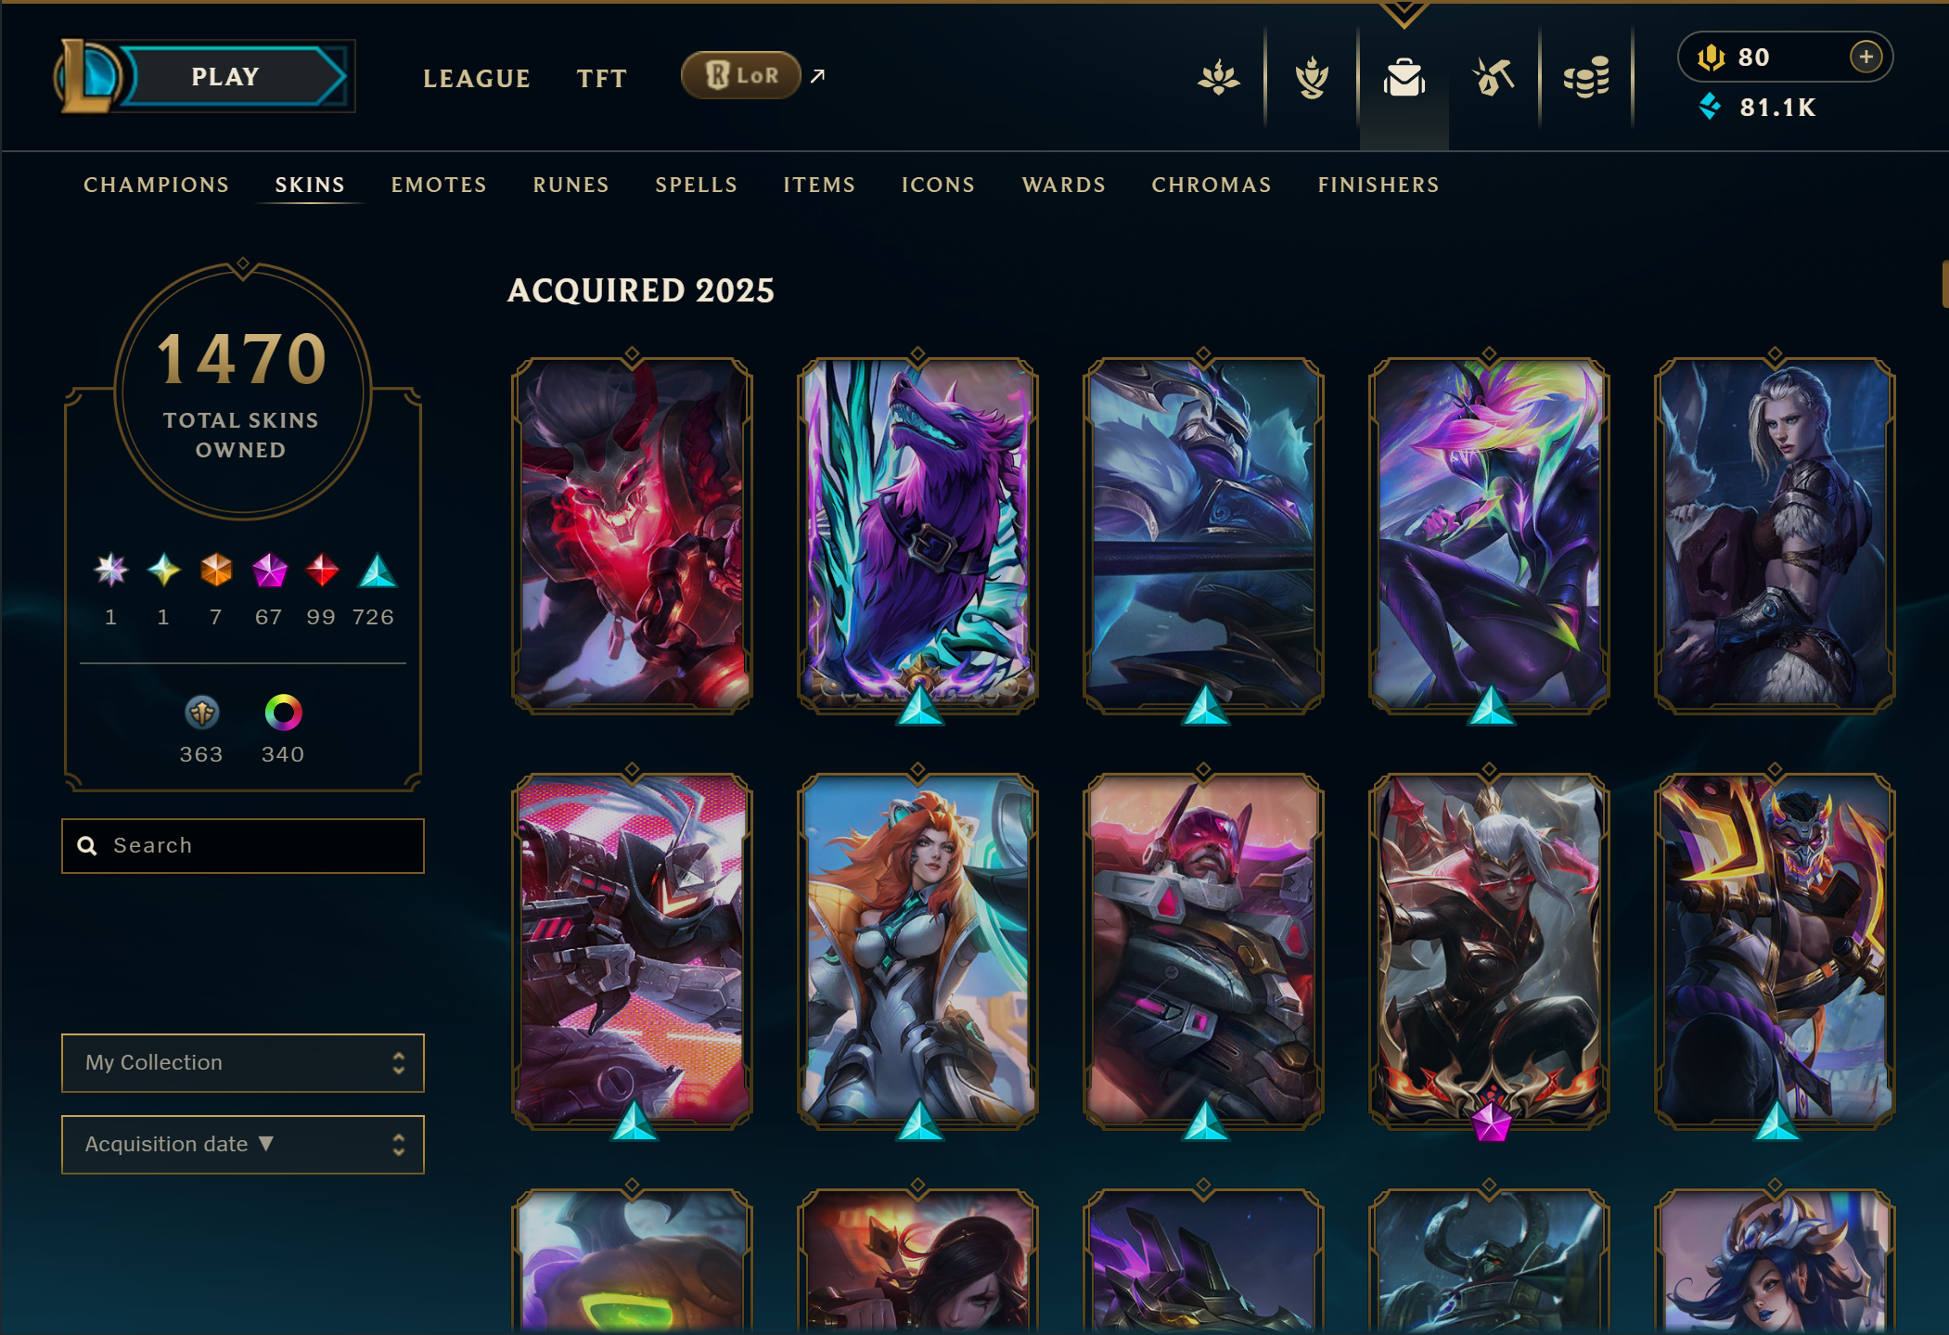Click the skin Search field
Viewport: 1949px width, 1335px height.
click(x=243, y=845)
